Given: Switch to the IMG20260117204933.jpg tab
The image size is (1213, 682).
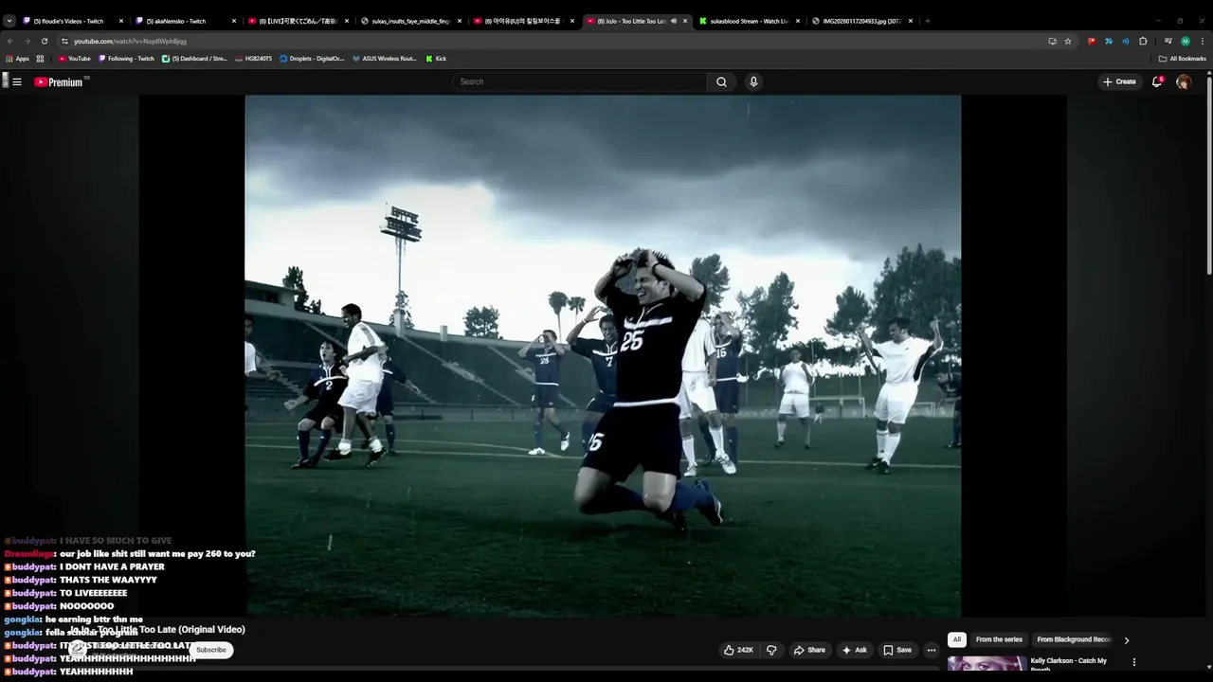Looking at the screenshot, I should click(x=860, y=21).
